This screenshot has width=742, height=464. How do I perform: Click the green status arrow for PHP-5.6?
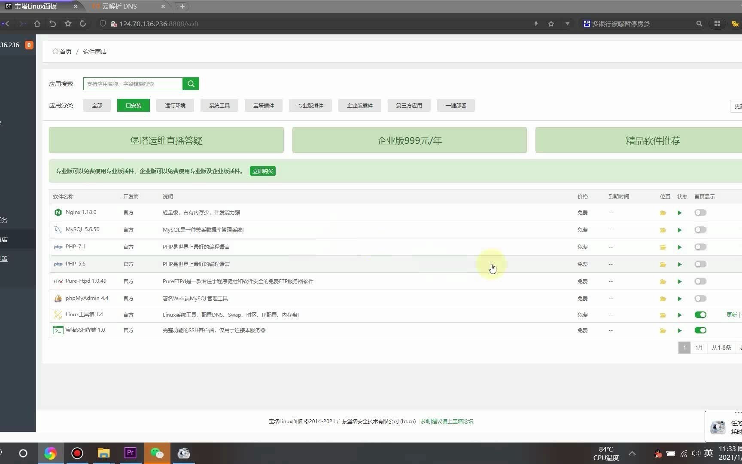[x=680, y=264]
